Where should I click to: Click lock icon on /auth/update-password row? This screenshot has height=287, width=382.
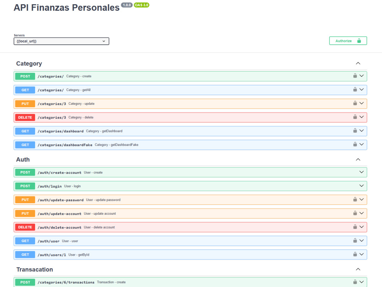tap(355, 199)
